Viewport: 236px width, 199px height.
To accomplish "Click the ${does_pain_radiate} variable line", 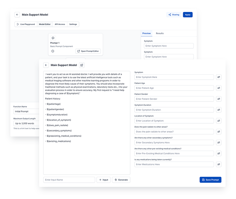I will (57, 125).
